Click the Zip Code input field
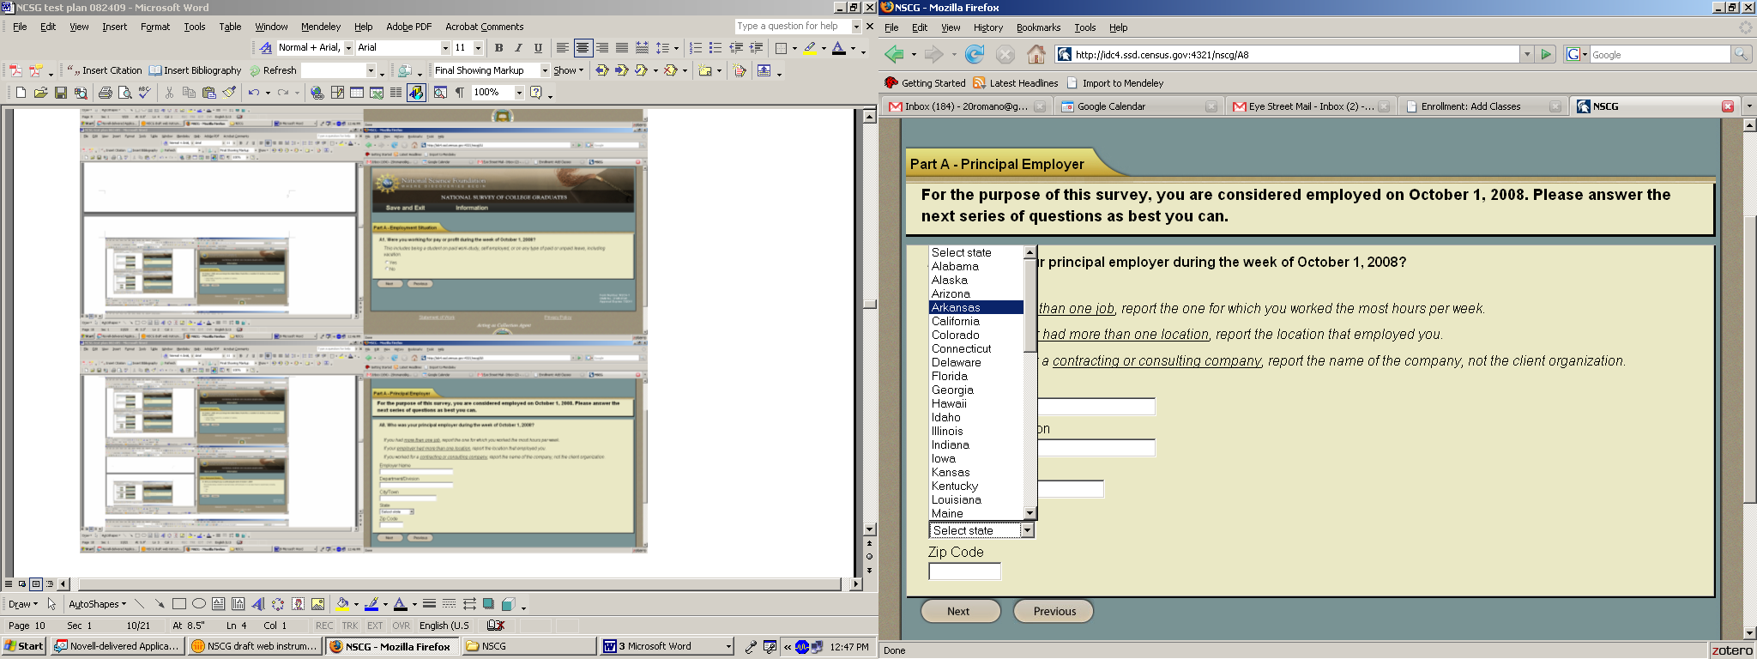 [964, 571]
